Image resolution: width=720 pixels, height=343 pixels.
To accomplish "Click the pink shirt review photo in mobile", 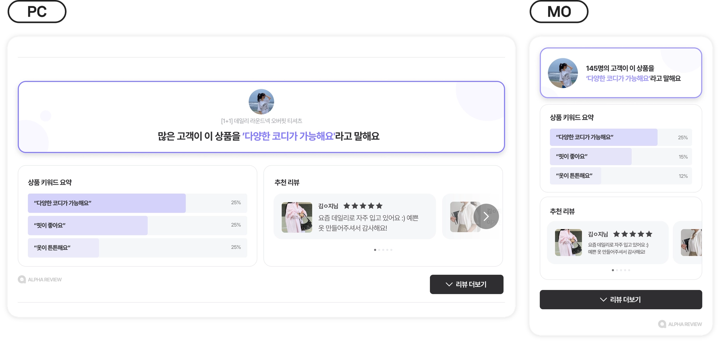I will (568, 242).
